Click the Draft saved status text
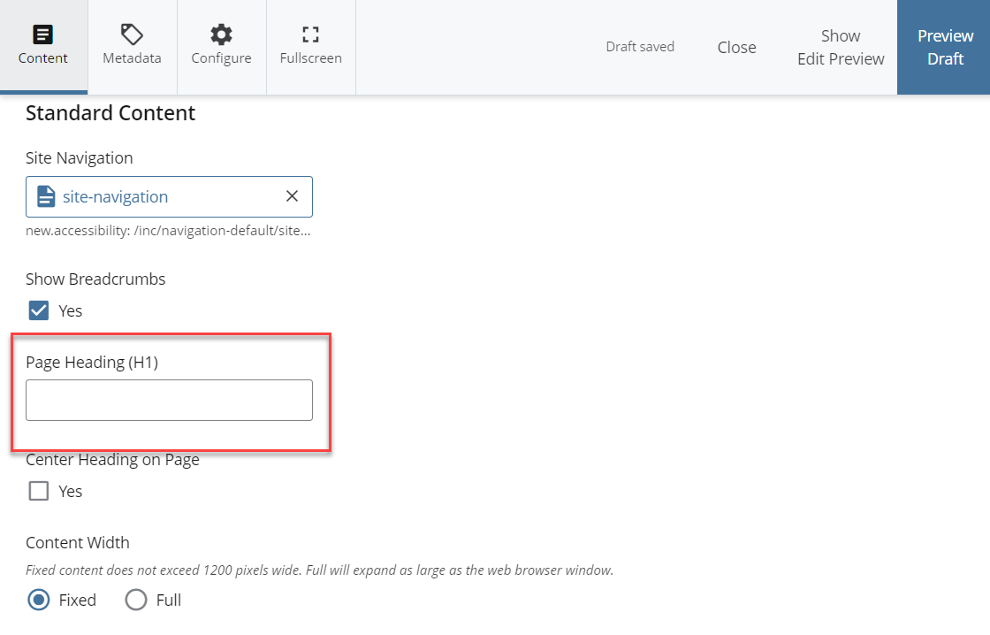This screenshot has width=990, height=635. coord(640,47)
